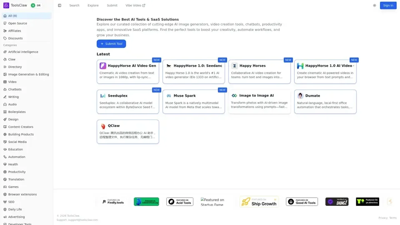Click the Image to Image AI icon

click(x=234, y=96)
